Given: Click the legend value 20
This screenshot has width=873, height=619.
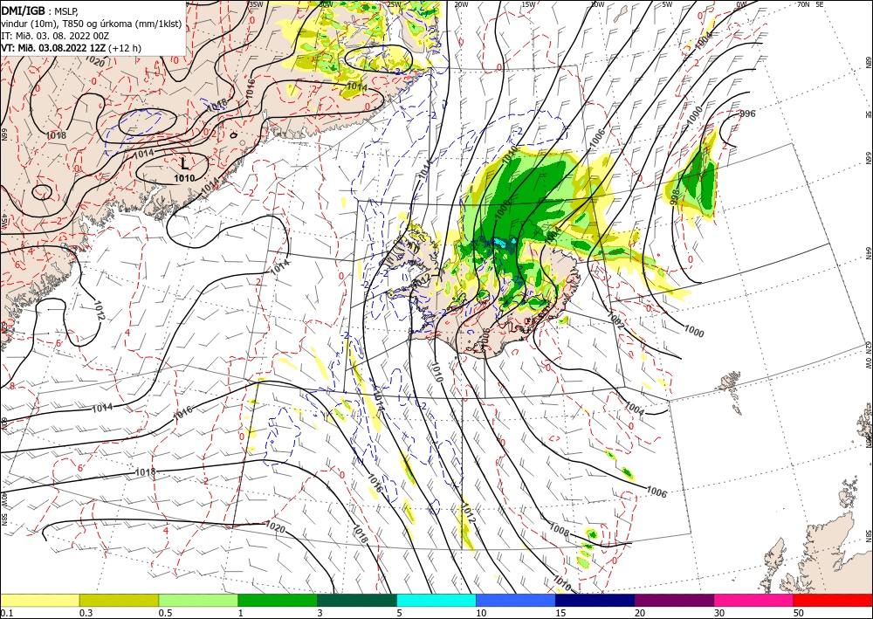Looking at the screenshot, I should [640, 613].
